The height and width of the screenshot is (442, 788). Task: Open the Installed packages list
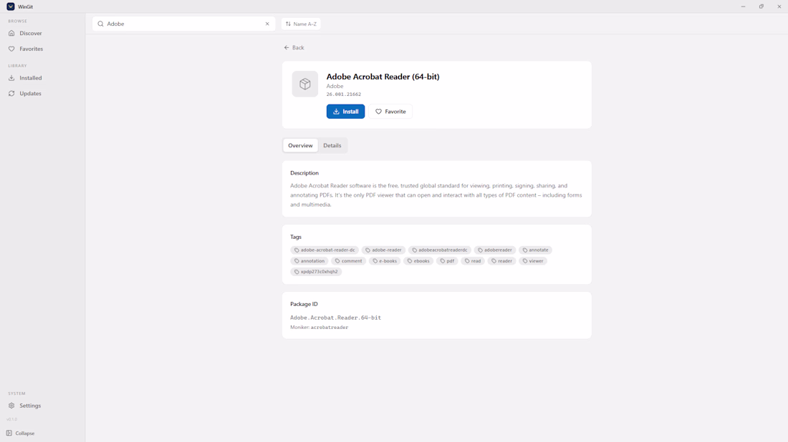coord(42,78)
